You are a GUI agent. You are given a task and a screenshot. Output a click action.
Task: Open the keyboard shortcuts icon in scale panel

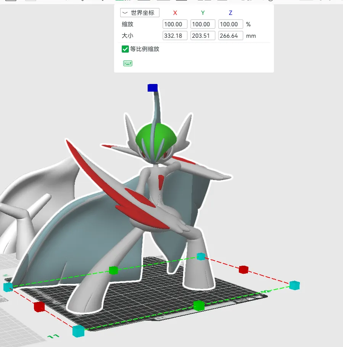[127, 63]
